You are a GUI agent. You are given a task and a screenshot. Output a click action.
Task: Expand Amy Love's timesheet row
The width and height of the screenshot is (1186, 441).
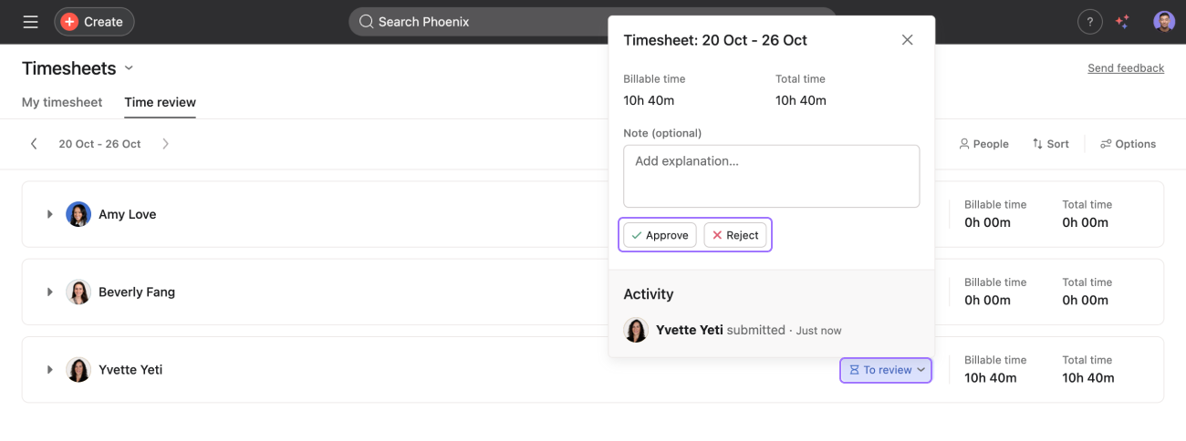[x=50, y=214]
